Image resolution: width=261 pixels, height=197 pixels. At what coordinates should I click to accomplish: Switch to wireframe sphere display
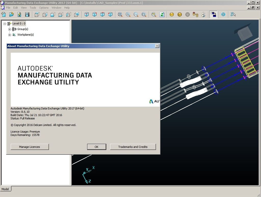(187, 15)
